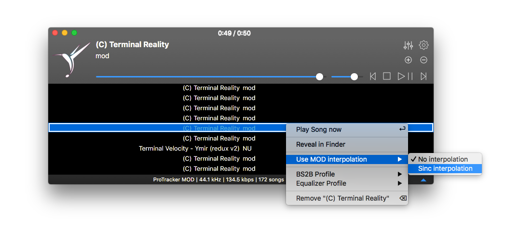
Task: Open the equalizer mixer sliders icon
Action: pos(408,45)
